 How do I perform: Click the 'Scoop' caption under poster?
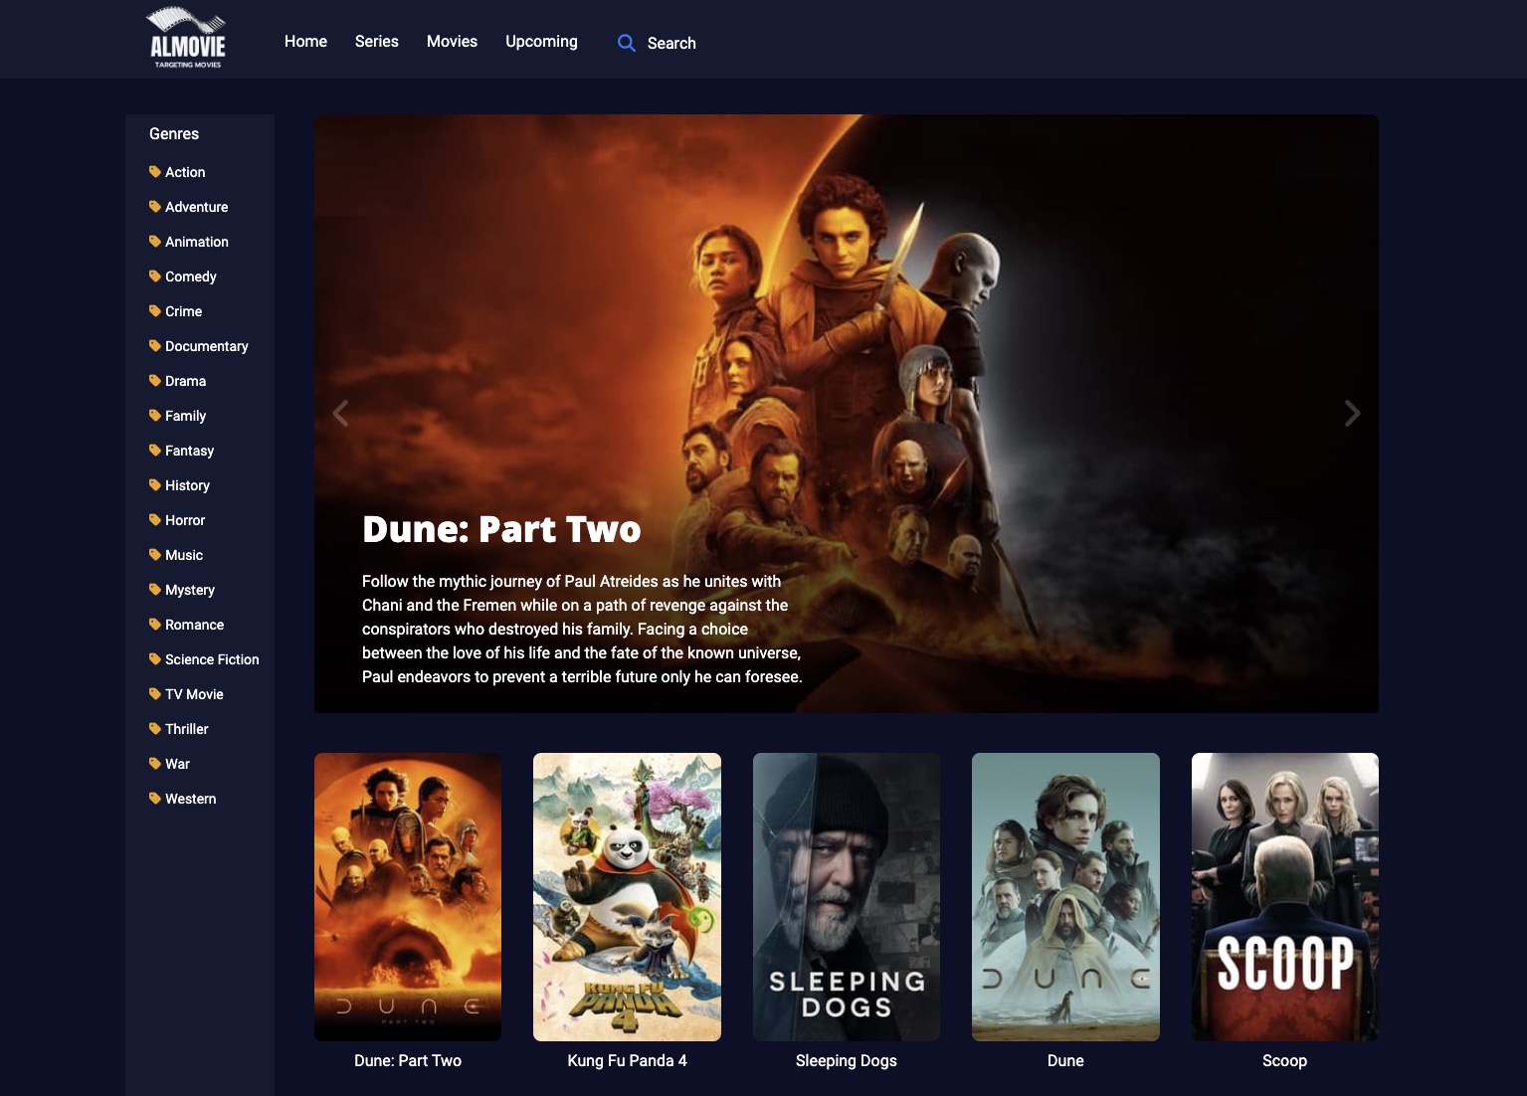(x=1284, y=1060)
